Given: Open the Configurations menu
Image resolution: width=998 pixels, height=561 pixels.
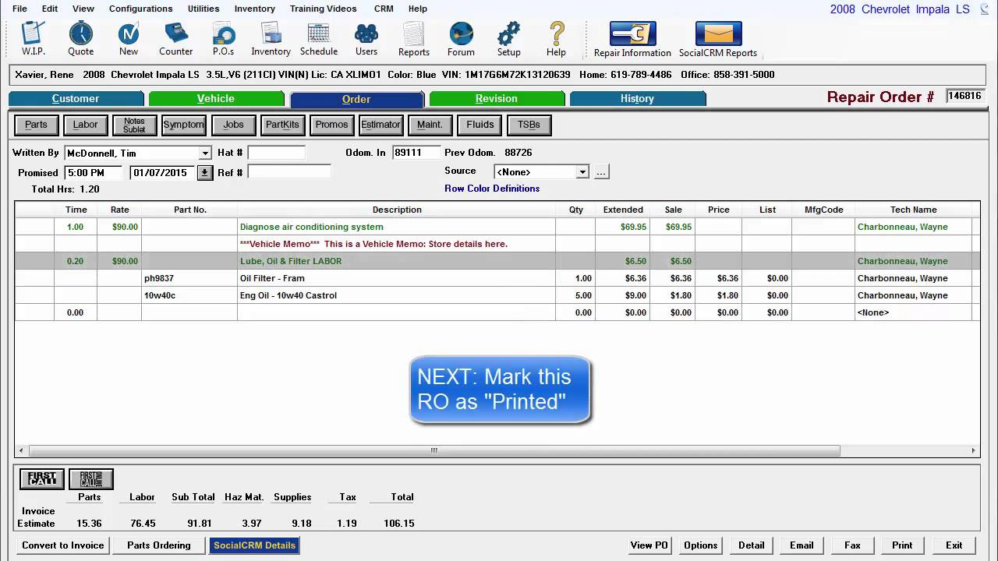Looking at the screenshot, I should pos(140,9).
